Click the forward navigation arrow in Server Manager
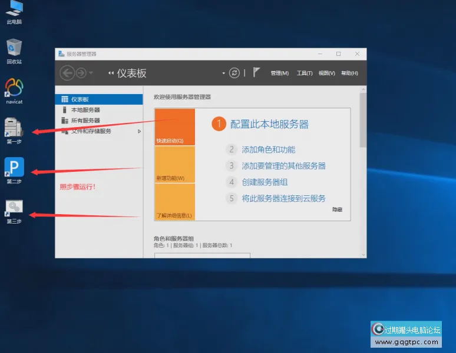This screenshot has height=353, width=456. point(81,73)
